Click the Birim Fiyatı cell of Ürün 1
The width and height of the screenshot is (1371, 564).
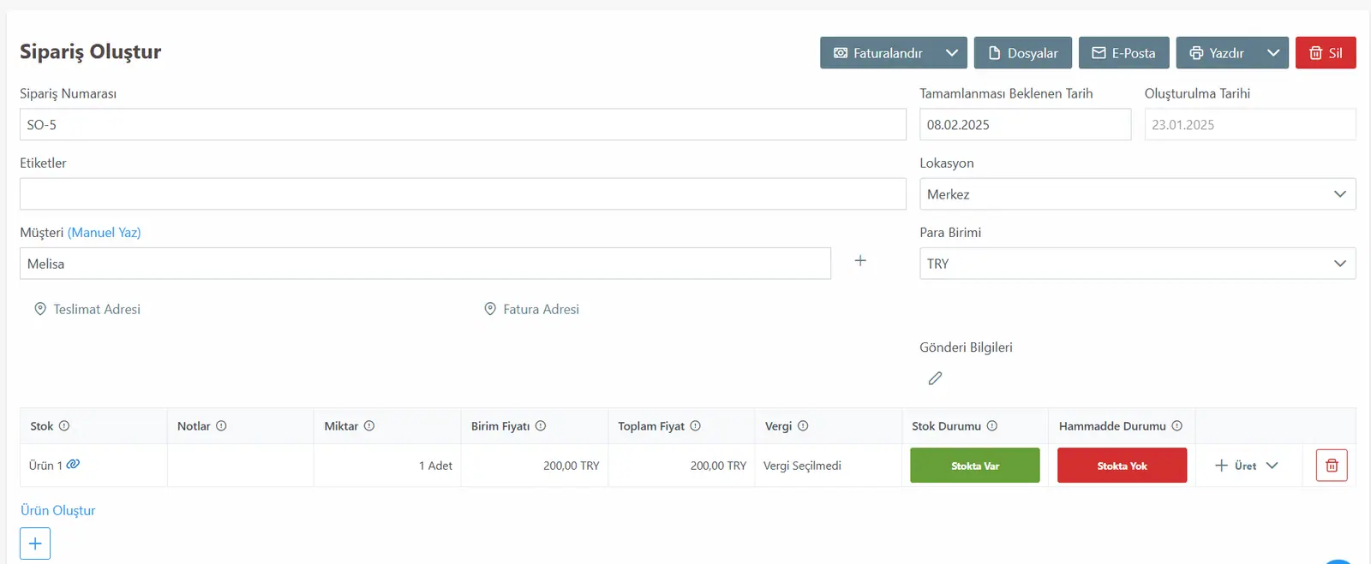point(535,466)
